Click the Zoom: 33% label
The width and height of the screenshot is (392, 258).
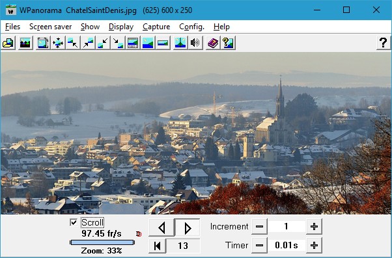point(102,251)
